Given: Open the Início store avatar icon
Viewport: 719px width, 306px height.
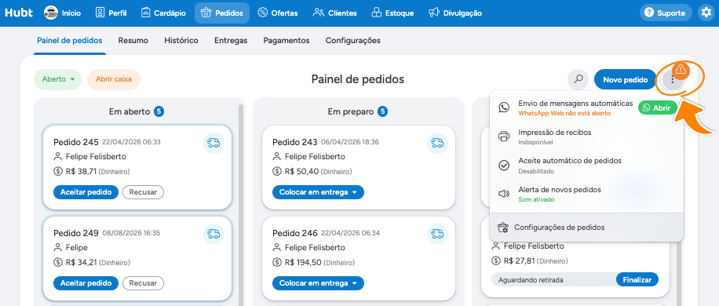Looking at the screenshot, I should point(51,13).
